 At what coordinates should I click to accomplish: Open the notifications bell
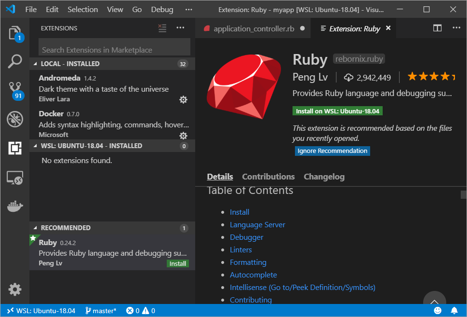[454, 311]
